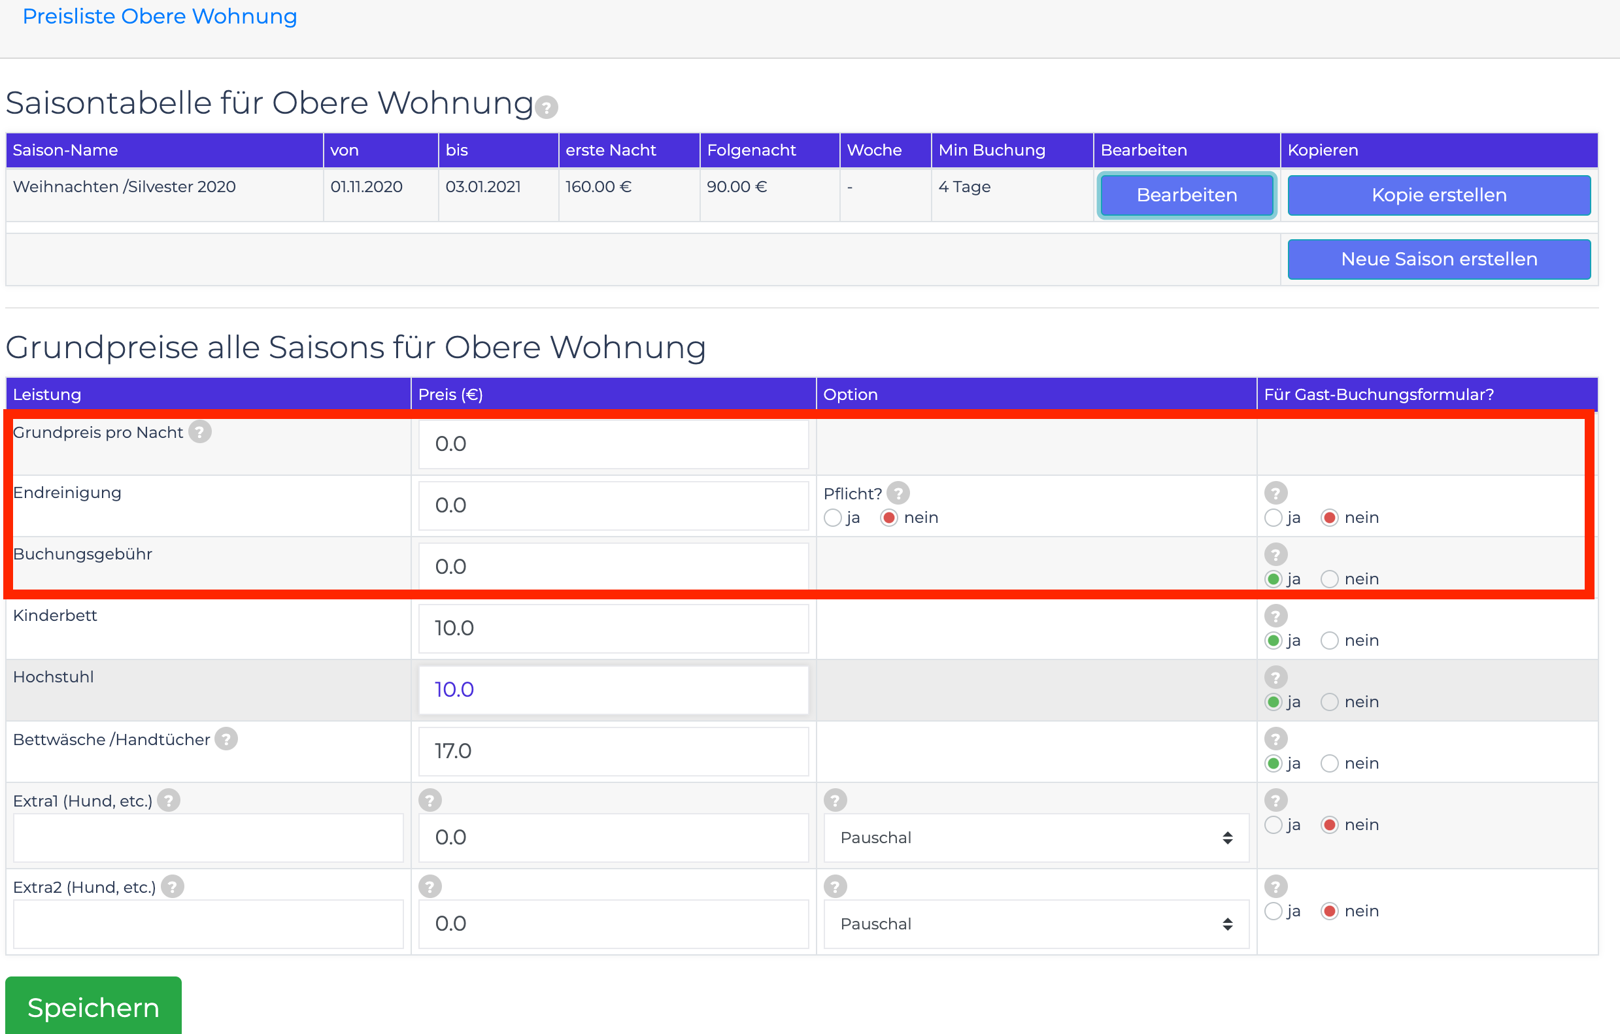Show booking-form help icon in Buchungsgebühr row

(1275, 554)
